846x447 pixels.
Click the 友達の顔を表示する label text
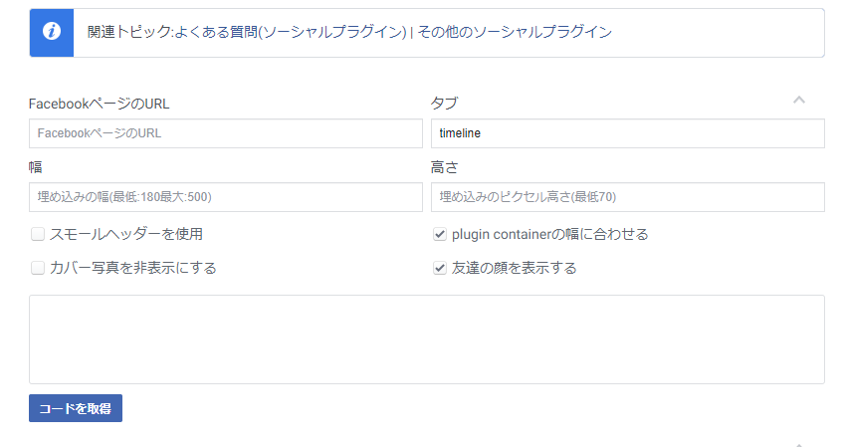515,268
